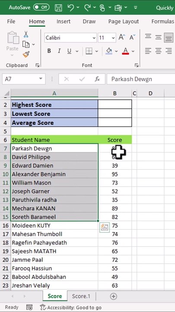Click the formula bar showing Parkash Dewgn
This screenshot has height=312, width=175.
[141, 79]
